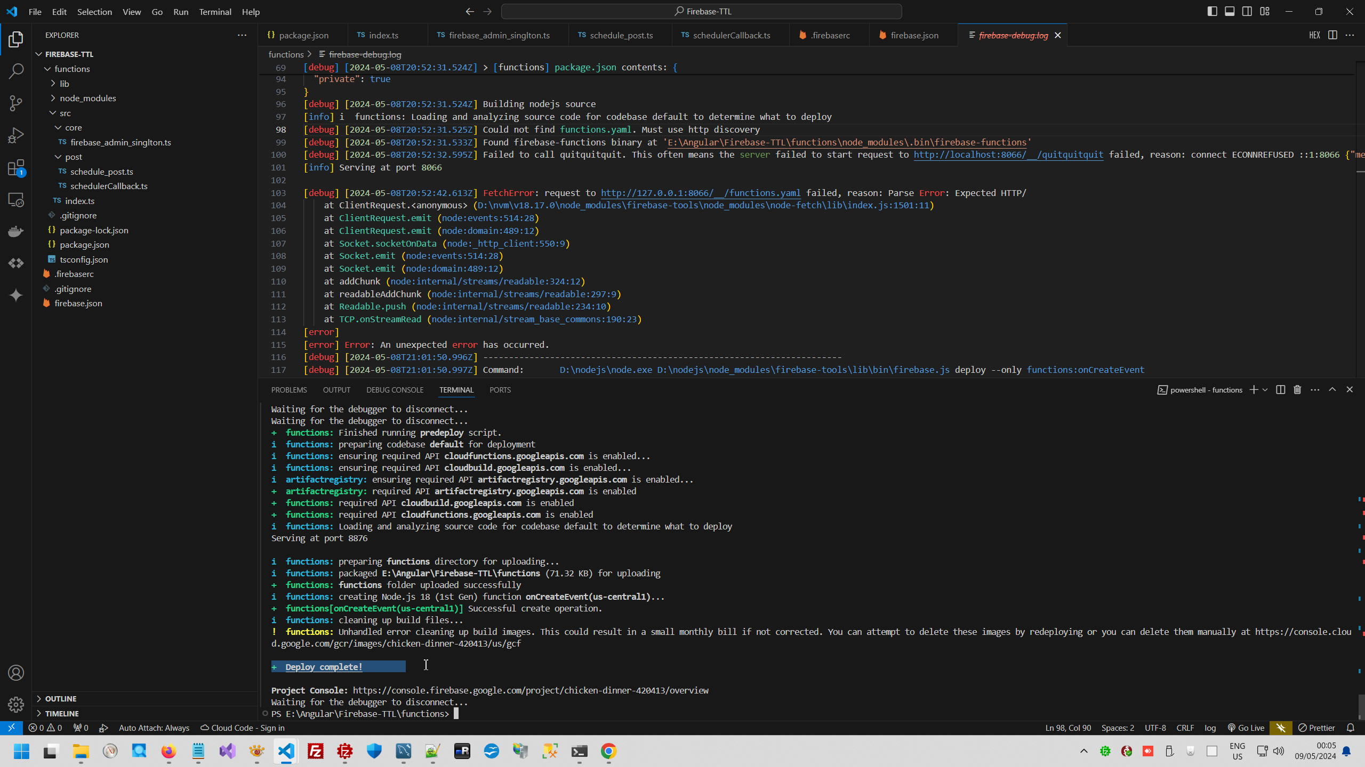1365x767 pixels.
Task: Open the Source Control view
Action: point(16,103)
